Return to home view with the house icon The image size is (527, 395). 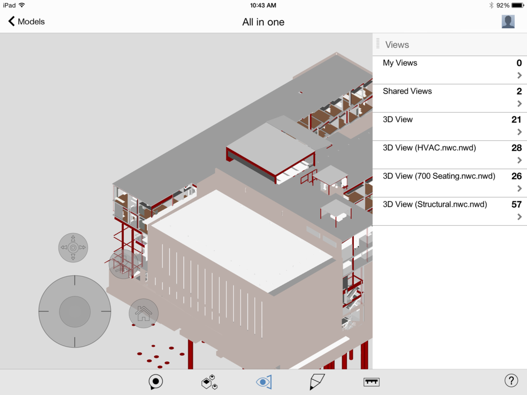[143, 313]
